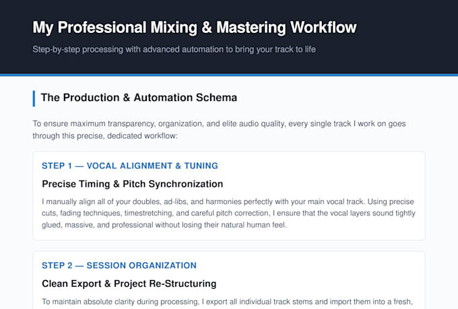Click the heading 'The Production & Automation Schema'
Screen dimensions: 458x309
(139, 98)
